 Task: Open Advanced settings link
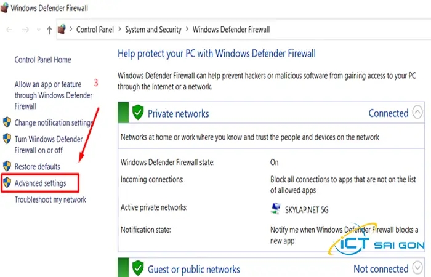(40, 183)
